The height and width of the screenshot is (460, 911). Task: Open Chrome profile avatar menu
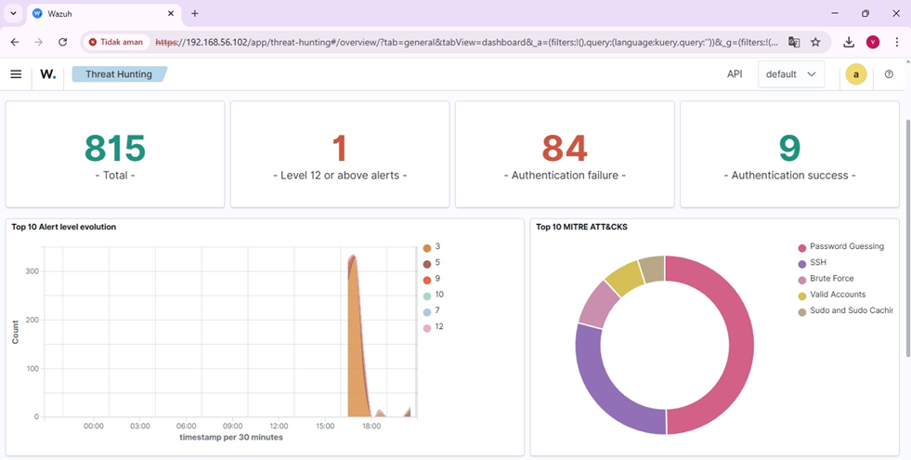(x=873, y=42)
